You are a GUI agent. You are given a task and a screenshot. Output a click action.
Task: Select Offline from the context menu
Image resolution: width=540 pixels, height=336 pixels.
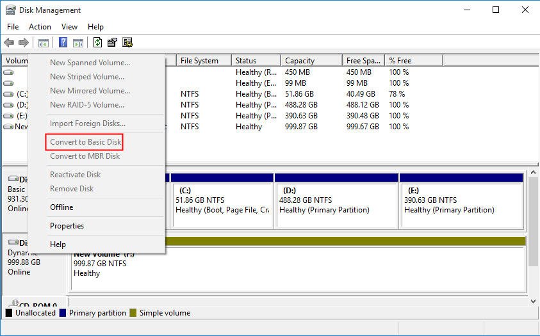(61, 207)
